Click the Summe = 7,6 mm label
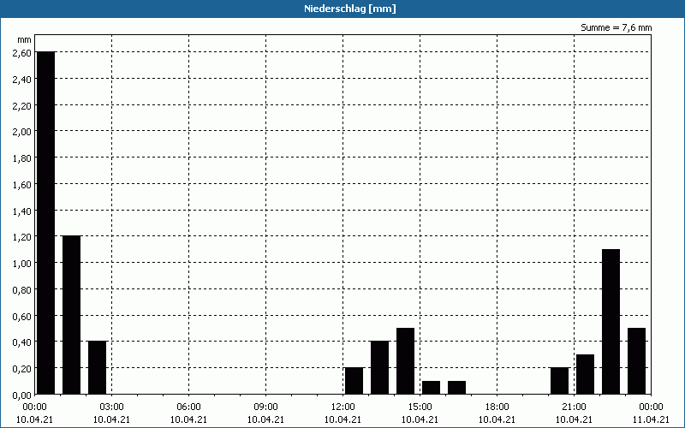The width and height of the screenshot is (685, 428). click(x=616, y=27)
